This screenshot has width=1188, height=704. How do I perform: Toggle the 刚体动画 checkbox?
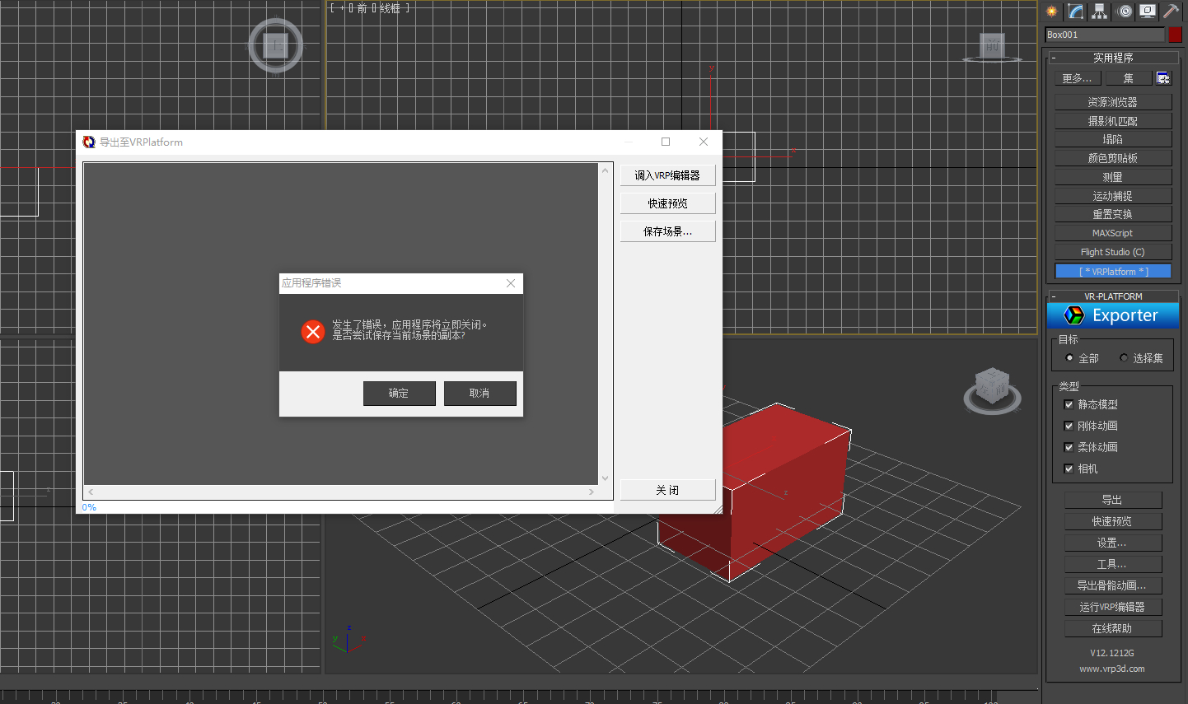click(x=1069, y=426)
